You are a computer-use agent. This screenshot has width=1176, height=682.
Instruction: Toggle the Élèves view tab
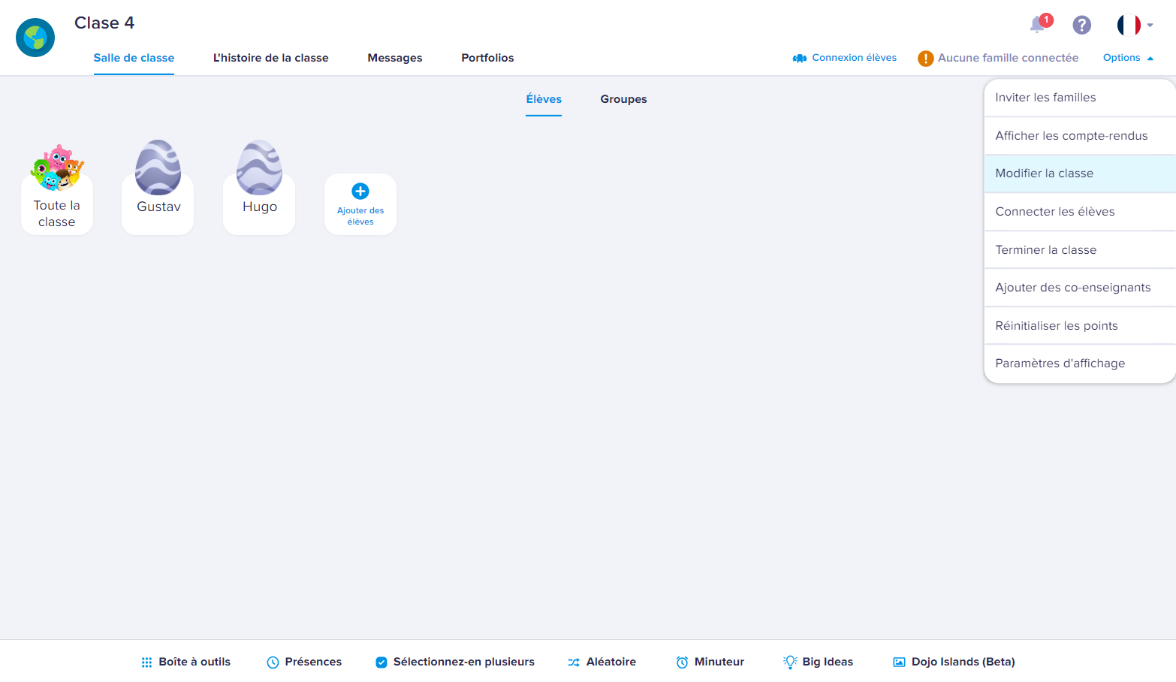tap(543, 98)
